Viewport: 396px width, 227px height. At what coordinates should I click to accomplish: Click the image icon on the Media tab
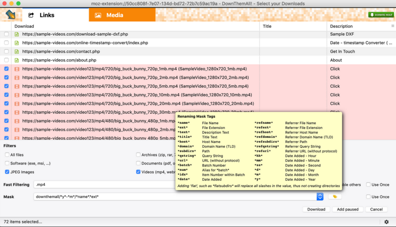click(x=98, y=14)
